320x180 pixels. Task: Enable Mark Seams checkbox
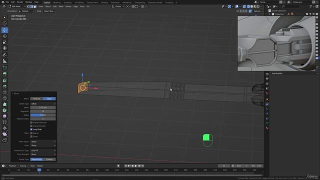(31, 133)
